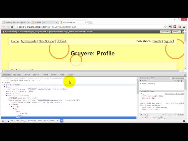Open the Profiles panel
188x141 pixels.
pyautogui.click(x=54, y=75)
